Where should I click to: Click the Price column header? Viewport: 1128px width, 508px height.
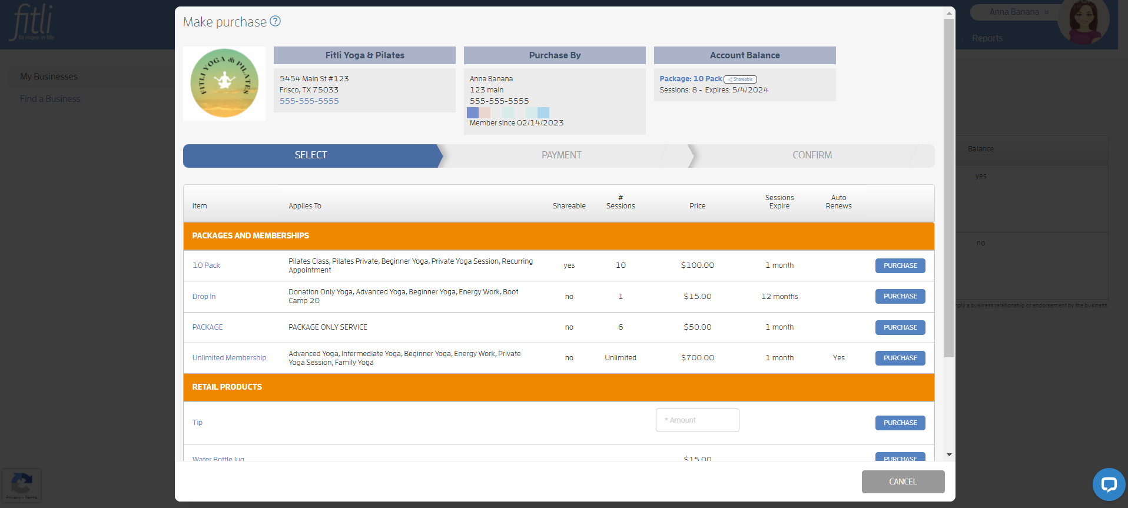[698, 206]
